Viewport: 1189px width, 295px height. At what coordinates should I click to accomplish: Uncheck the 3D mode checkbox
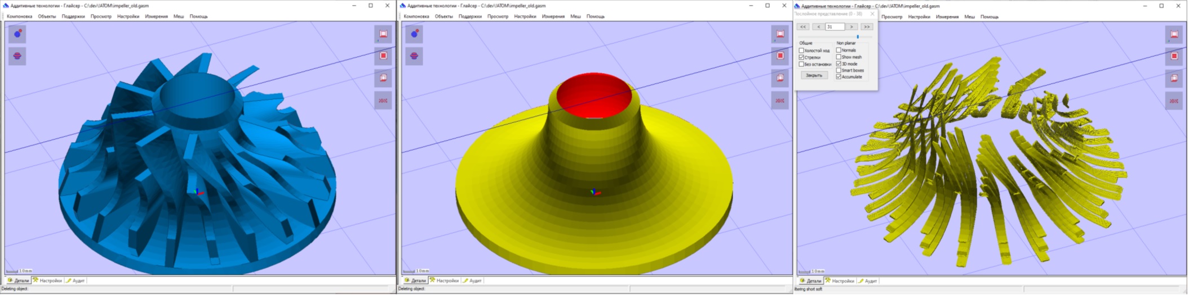838,63
